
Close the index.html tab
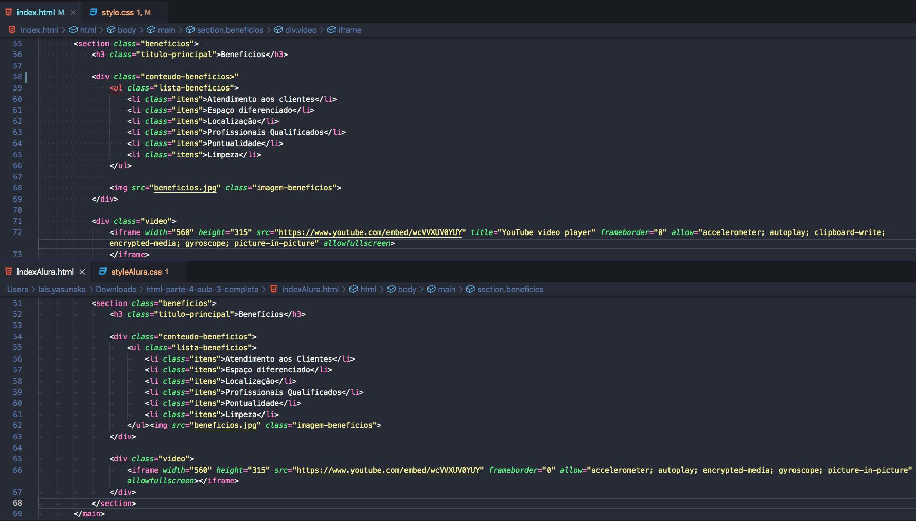click(73, 12)
